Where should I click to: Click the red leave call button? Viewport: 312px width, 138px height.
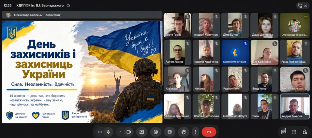click(x=209, y=132)
